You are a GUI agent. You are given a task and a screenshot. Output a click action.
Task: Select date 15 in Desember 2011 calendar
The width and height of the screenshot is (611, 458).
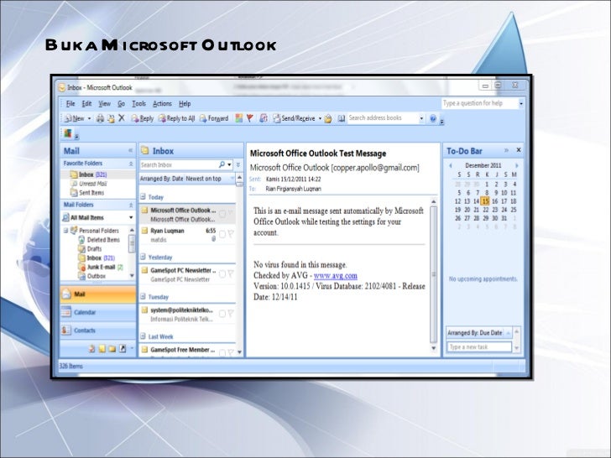tap(485, 201)
